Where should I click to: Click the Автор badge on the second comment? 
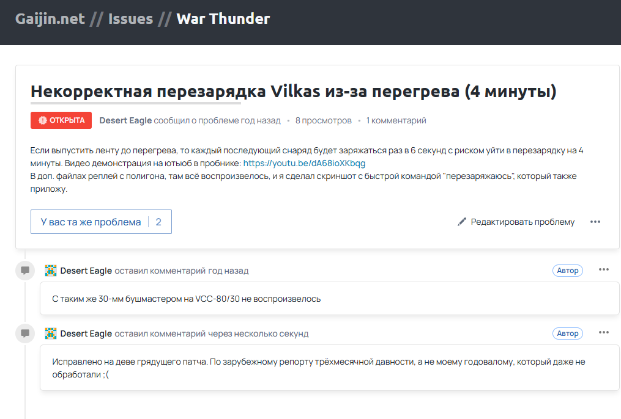(x=567, y=333)
